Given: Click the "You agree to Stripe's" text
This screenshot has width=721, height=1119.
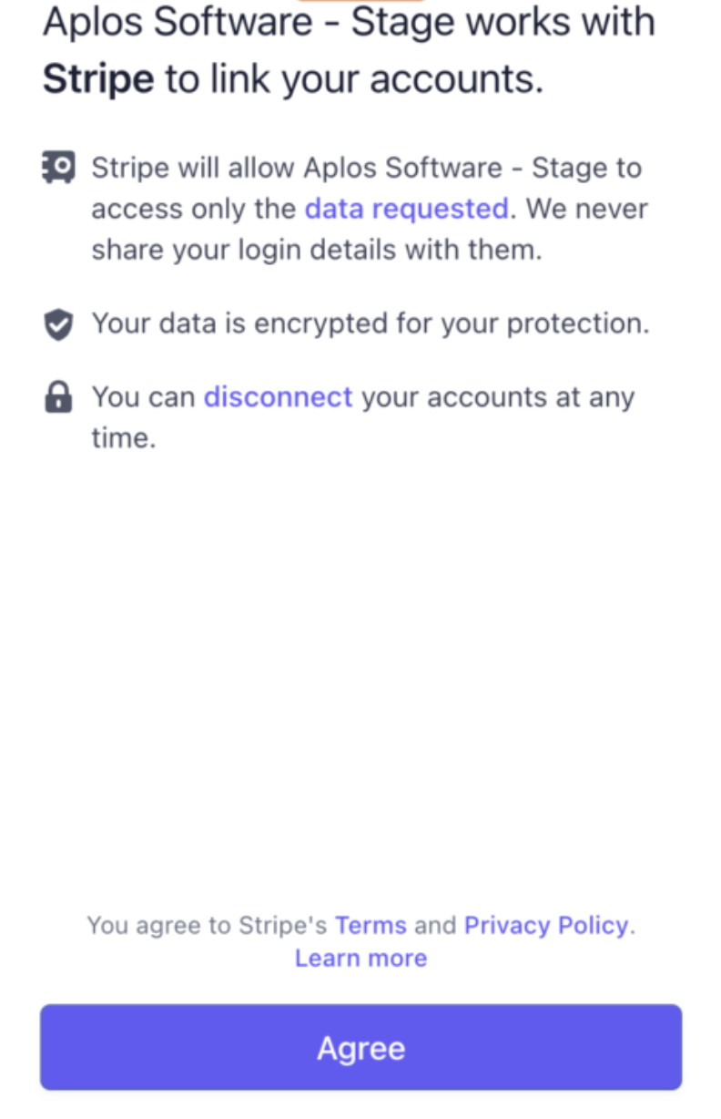Looking at the screenshot, I should point(207,925).
